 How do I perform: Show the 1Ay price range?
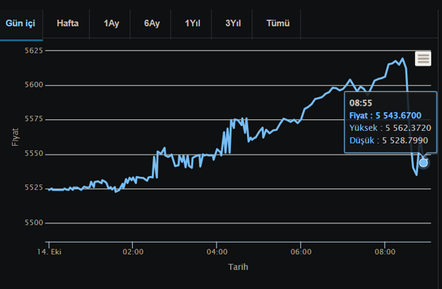[111, 24]
